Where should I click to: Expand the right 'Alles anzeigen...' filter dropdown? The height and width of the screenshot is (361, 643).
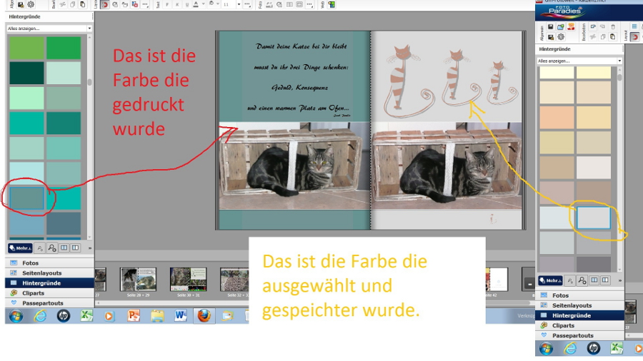point(619,61)
